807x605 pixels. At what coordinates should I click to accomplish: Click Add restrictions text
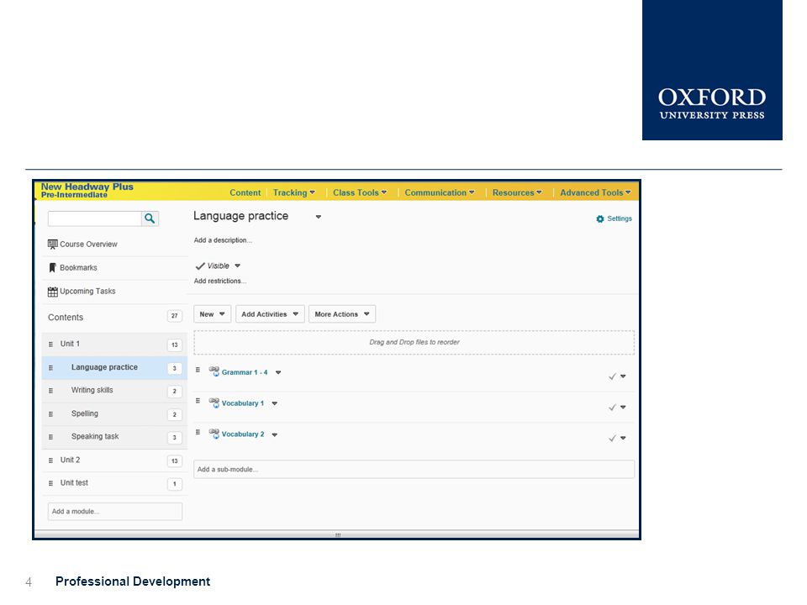(220, 281)
